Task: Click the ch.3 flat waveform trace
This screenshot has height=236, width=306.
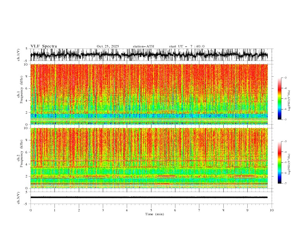Action: (x=149, y=197)
